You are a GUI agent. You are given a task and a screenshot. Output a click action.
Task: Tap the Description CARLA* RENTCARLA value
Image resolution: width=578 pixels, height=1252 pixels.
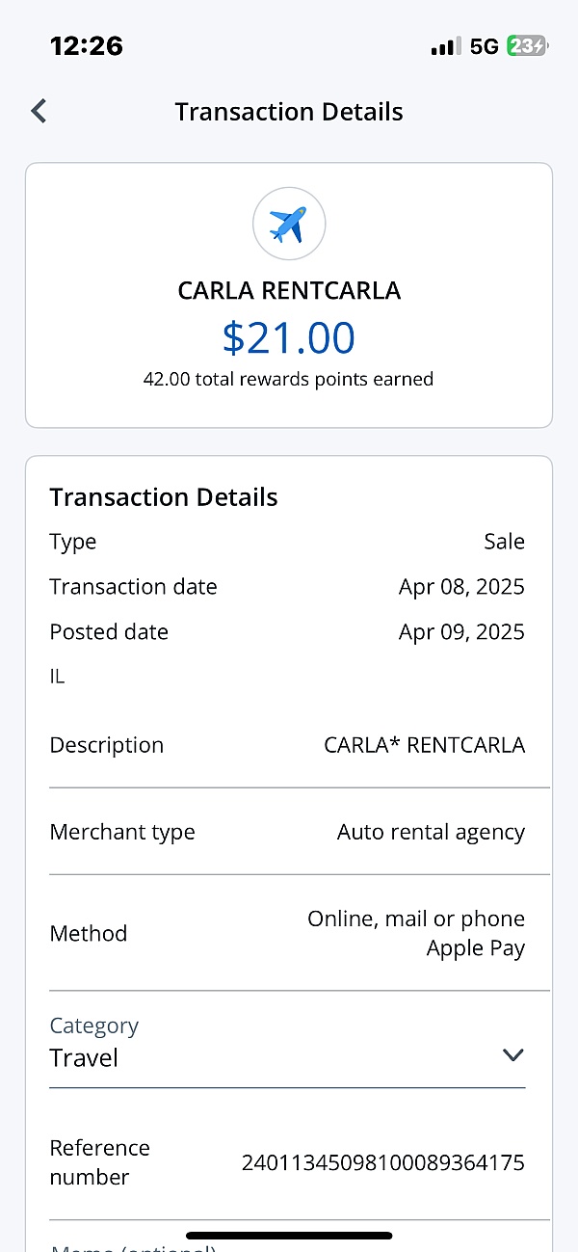click(425, 745)
